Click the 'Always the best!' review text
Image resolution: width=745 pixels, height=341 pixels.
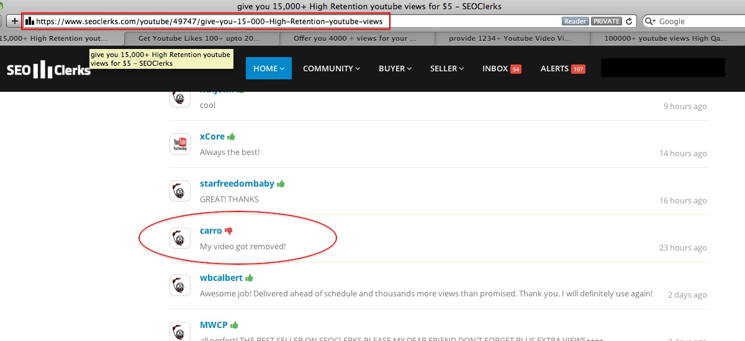coord(230,153)
